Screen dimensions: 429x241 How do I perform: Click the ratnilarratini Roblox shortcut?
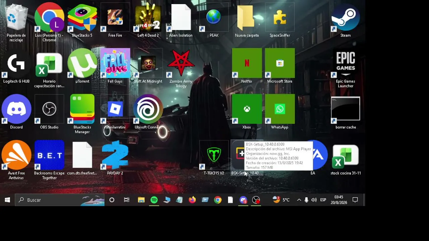115,112
